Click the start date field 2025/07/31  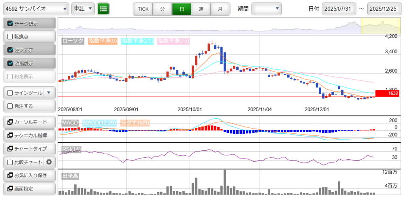coord(339,9)
